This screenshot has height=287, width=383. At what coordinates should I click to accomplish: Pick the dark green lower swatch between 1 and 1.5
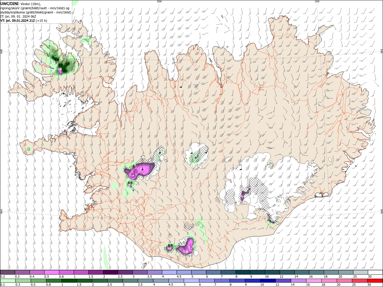[x=69, y=281]
